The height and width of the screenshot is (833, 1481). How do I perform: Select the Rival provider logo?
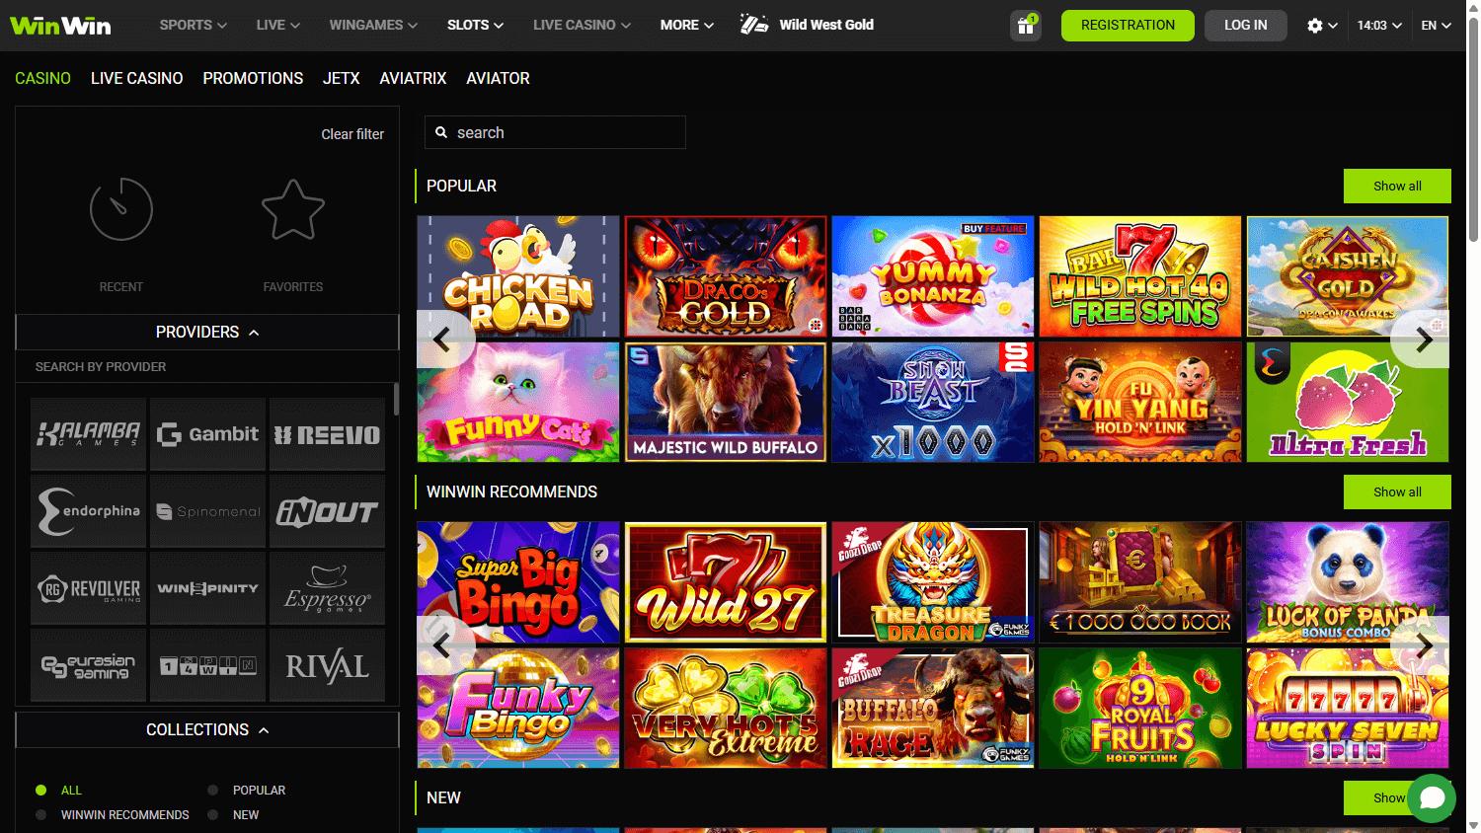(327, 666)
